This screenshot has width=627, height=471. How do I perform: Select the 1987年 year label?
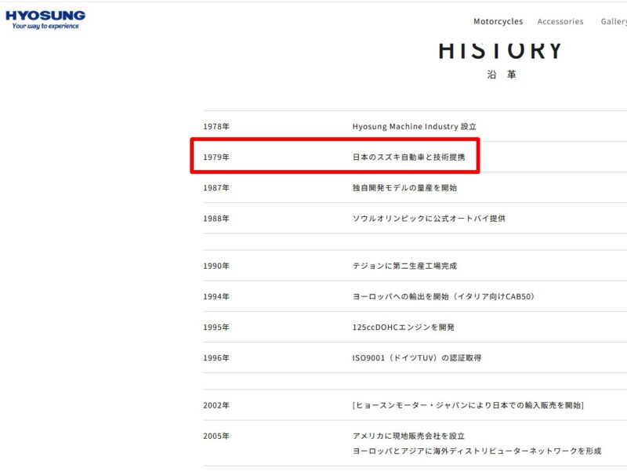[216, 188]
